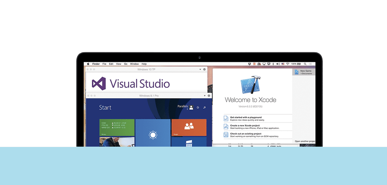Click the Start heading text
The image size is (387, 185).
coord(105,108)
